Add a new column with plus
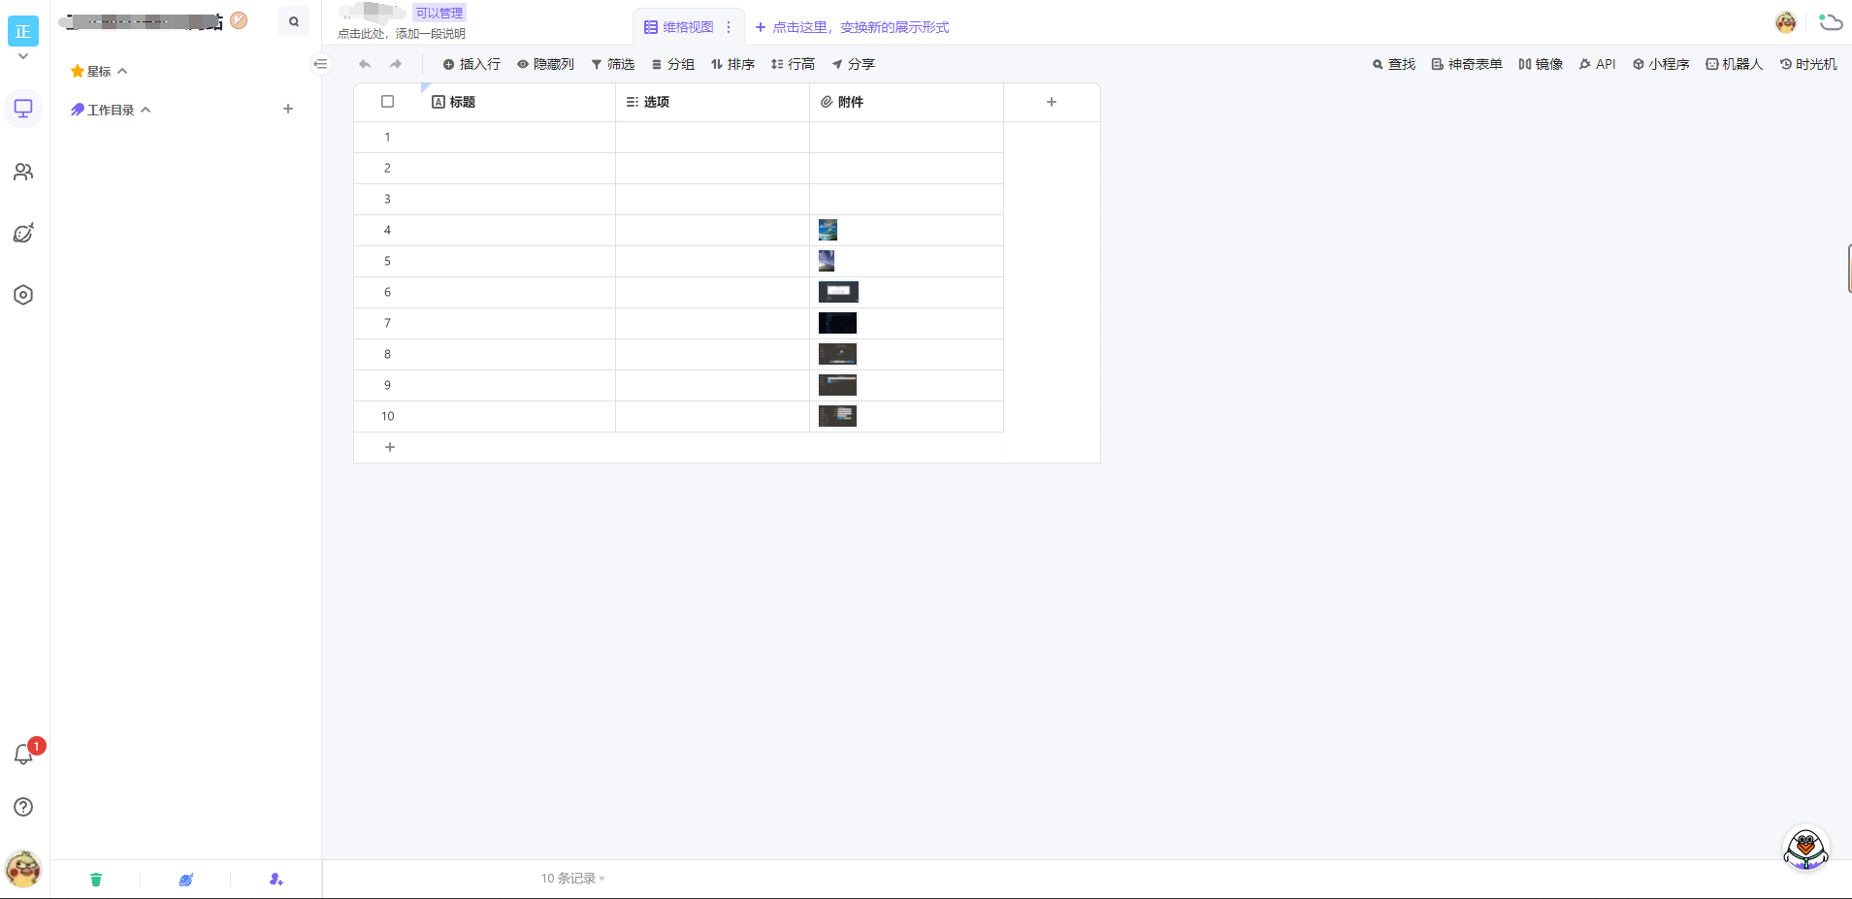The width and height of the screenshot is (1852, 899). point(1052,102)
